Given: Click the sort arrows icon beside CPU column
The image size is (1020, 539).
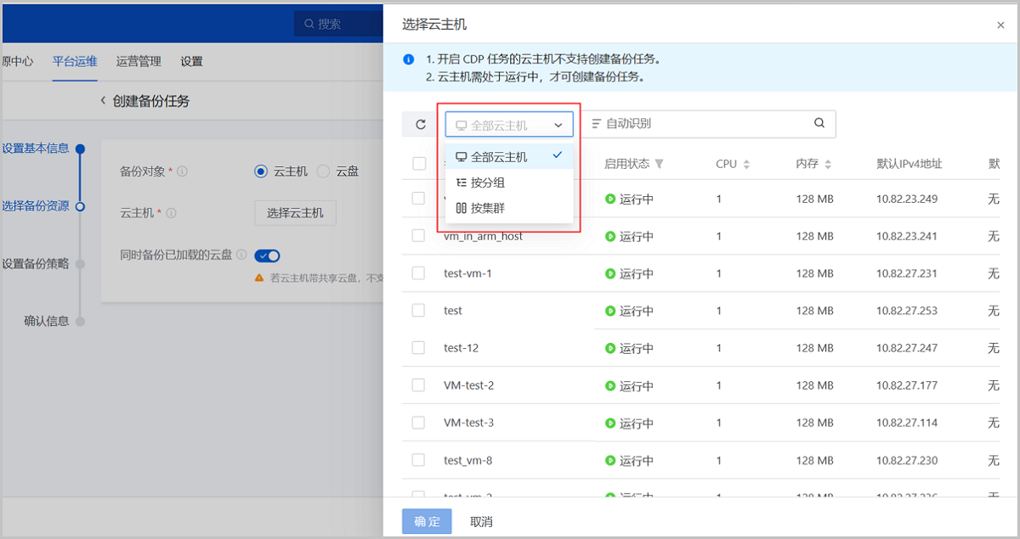Looking at the screenshot, I should [x=746, y=164].
